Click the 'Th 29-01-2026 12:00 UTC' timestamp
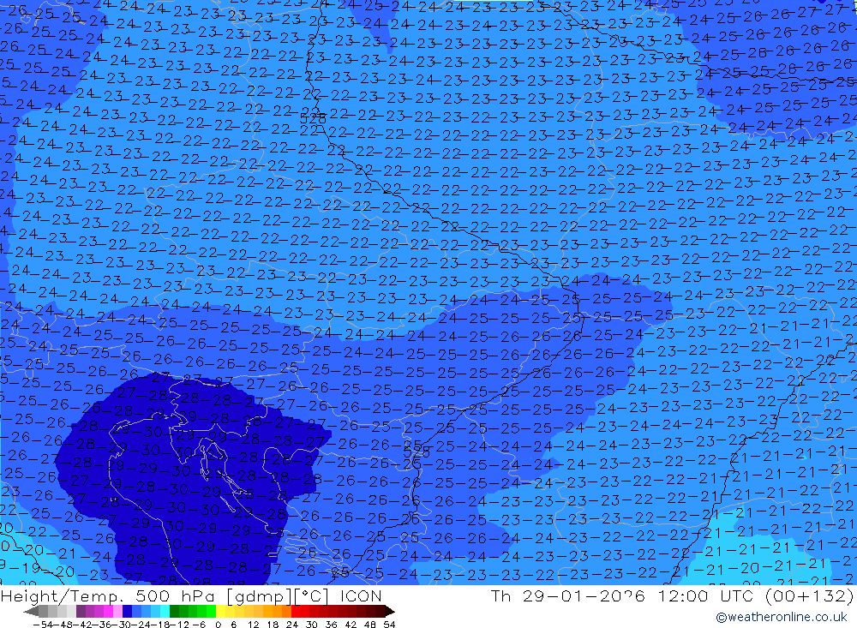Viewport: 857px width, 628px height. point(622,595)
